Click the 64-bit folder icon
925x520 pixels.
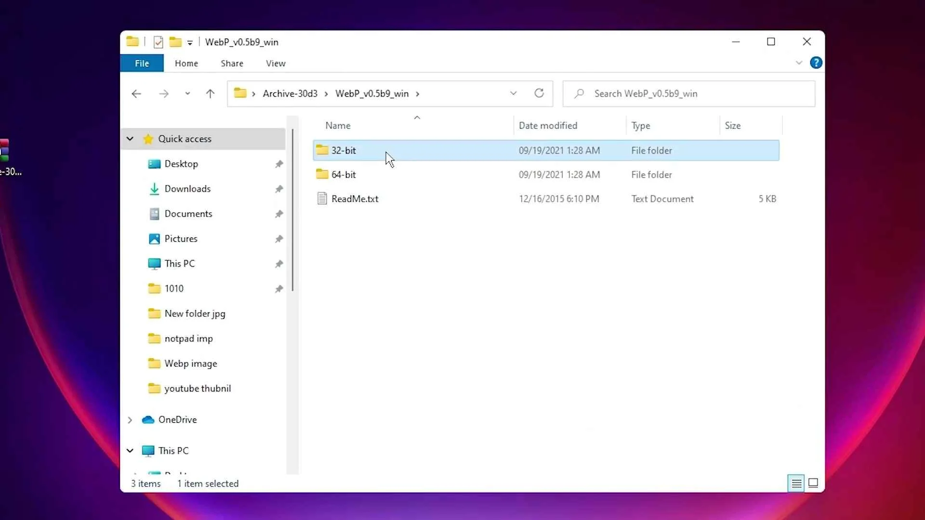[x=322, y=174]
